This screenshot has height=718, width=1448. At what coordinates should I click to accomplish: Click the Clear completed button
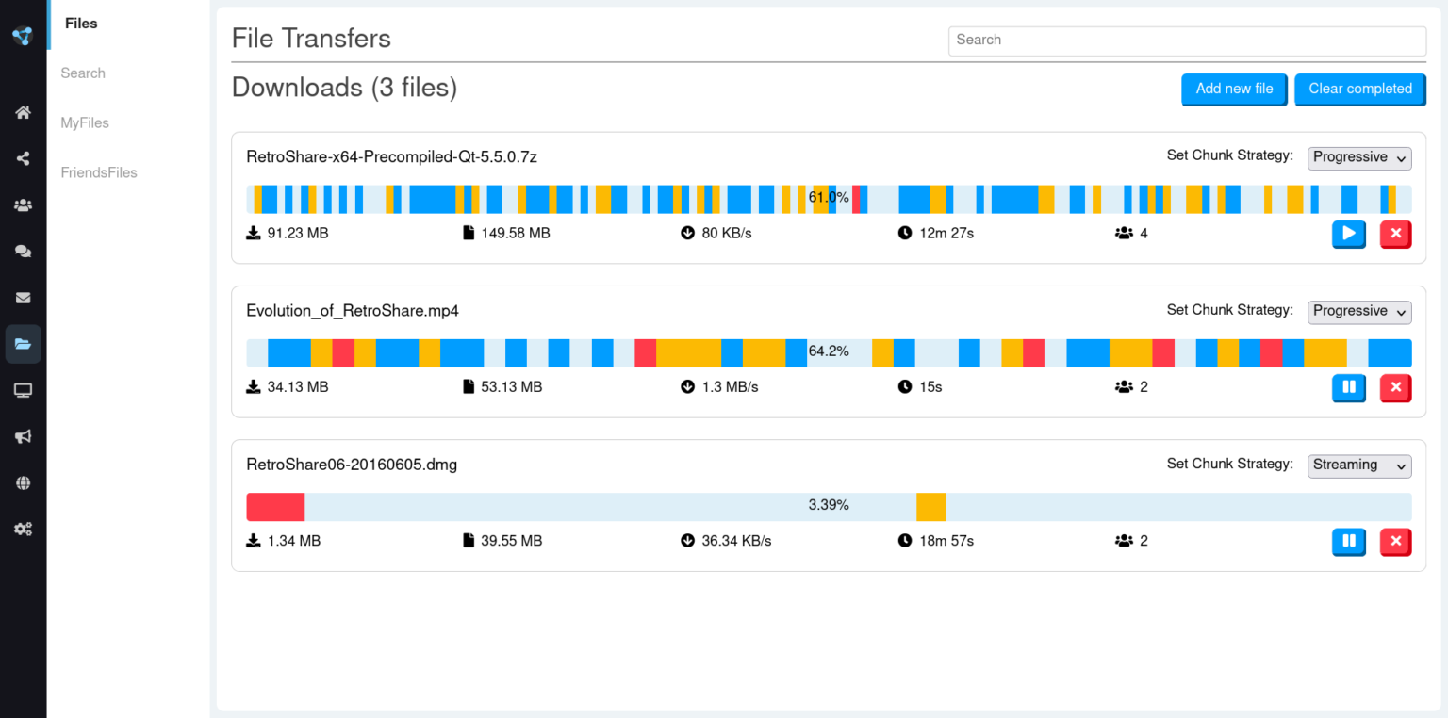click(x=1360, y=89)
